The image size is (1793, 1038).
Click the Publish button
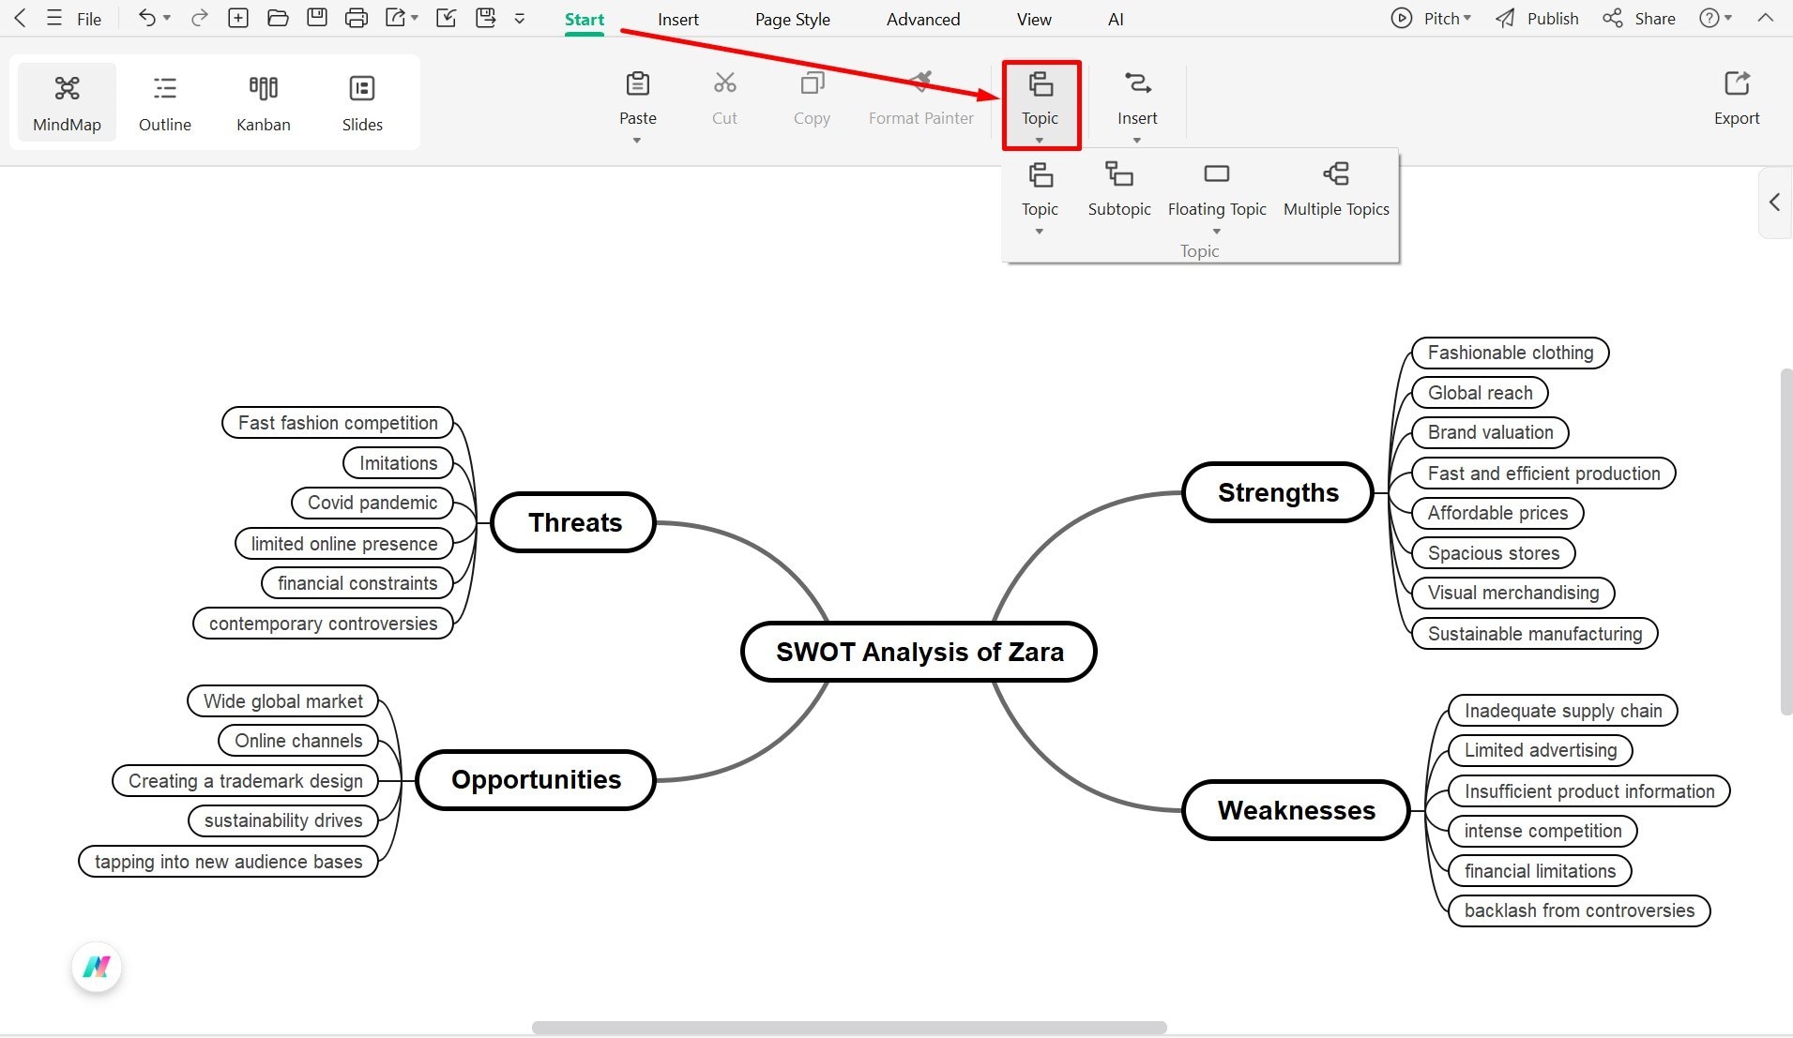pos(1537,18)
